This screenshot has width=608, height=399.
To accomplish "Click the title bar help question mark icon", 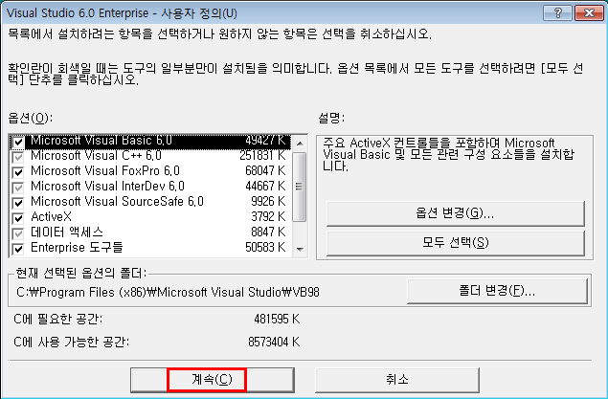I will click(x=558, y=13).
